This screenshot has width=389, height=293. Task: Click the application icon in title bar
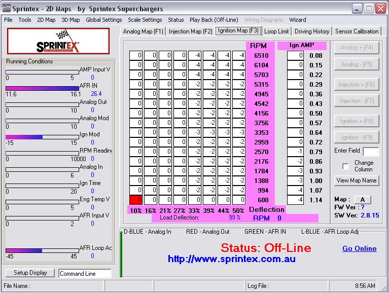pos(8,8)
